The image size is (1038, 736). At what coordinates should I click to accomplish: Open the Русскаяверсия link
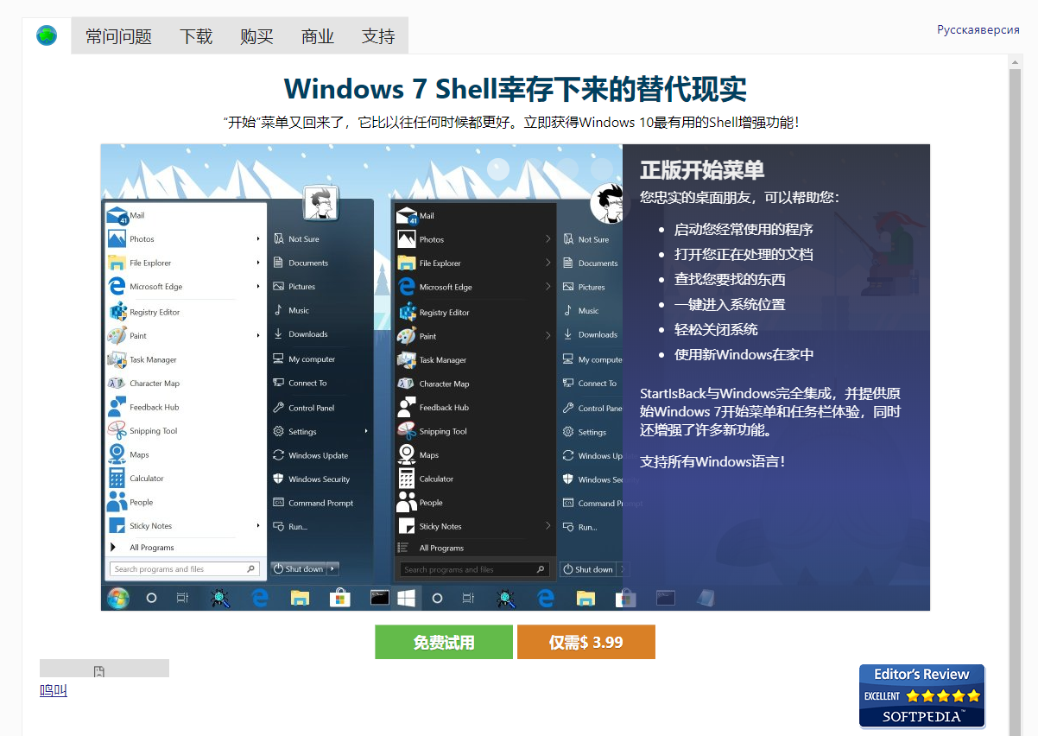977,29
